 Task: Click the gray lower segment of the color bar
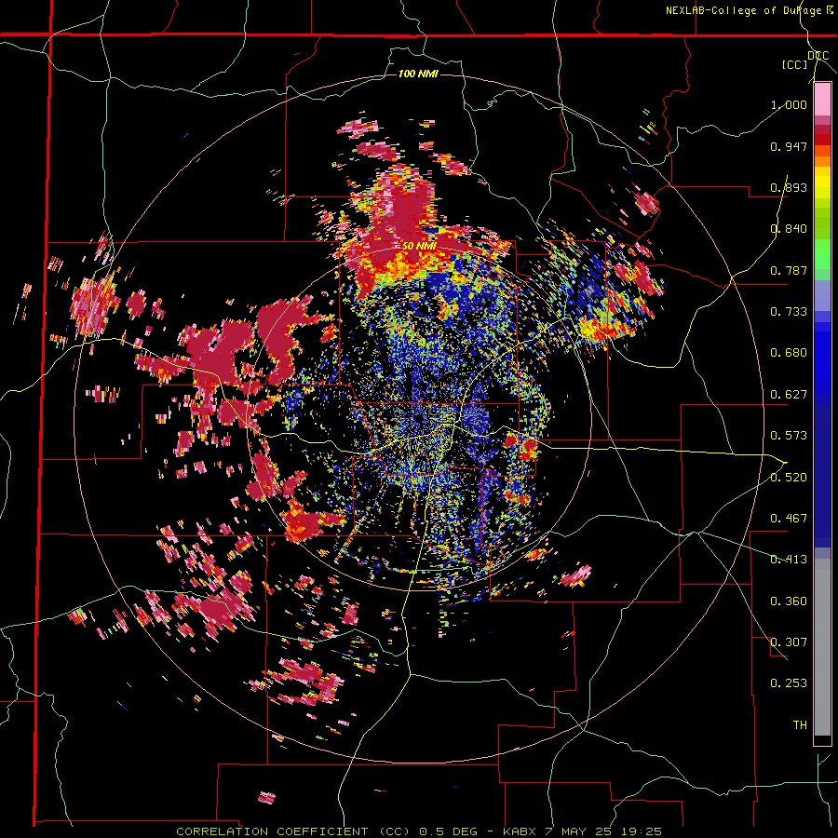point(822,647)
